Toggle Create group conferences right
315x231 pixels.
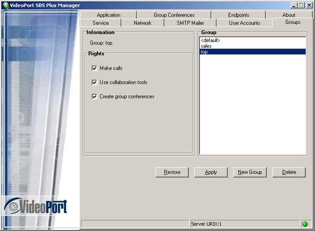click(94, 96)
